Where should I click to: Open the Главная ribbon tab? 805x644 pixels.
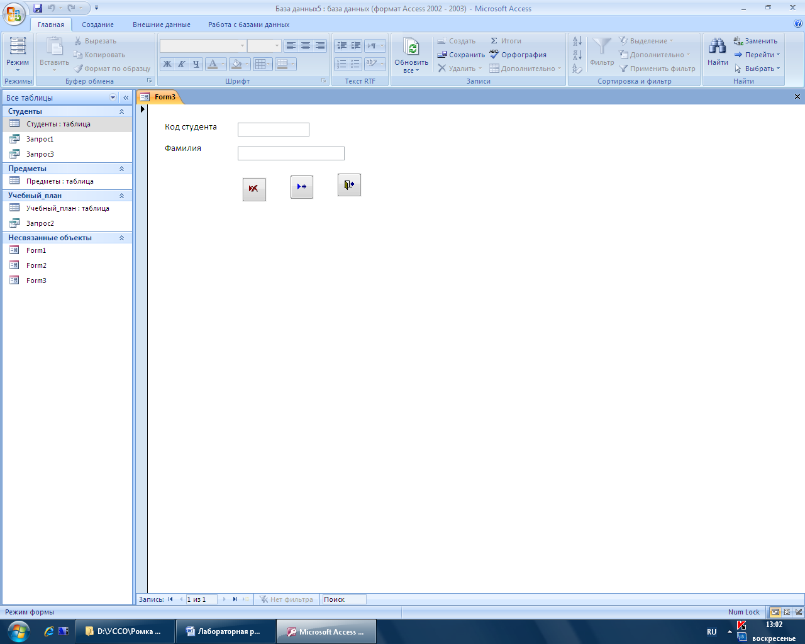click(x=51, y=25)
